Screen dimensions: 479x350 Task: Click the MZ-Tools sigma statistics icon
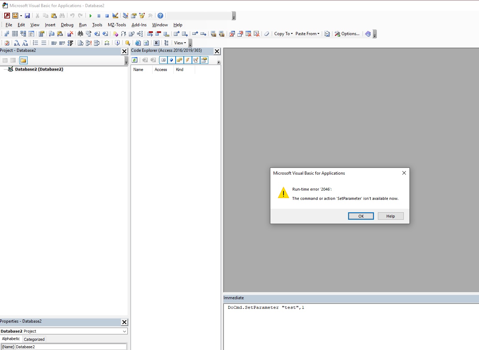[x=156, y=43]
